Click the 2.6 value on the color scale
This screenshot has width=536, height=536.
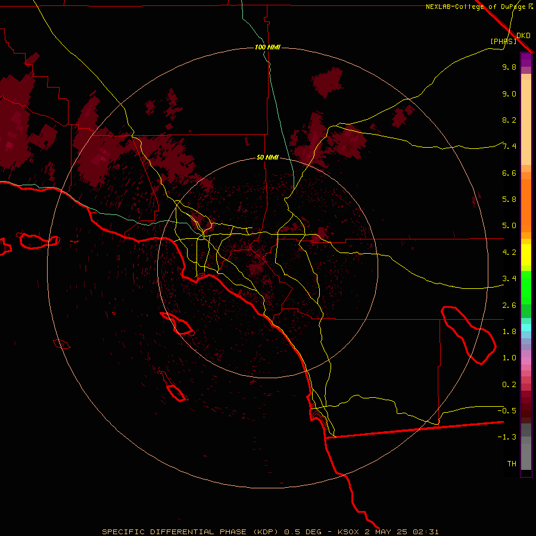tap(509, 306)
